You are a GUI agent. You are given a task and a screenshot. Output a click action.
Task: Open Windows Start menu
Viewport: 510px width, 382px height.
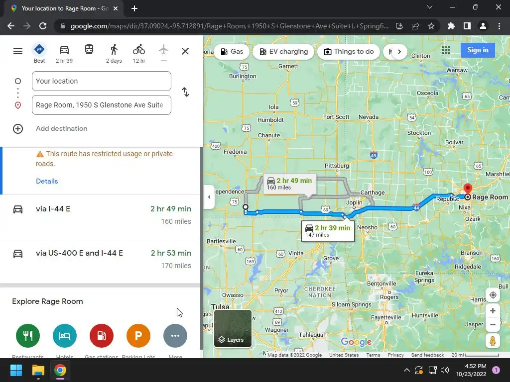[16, 370]
